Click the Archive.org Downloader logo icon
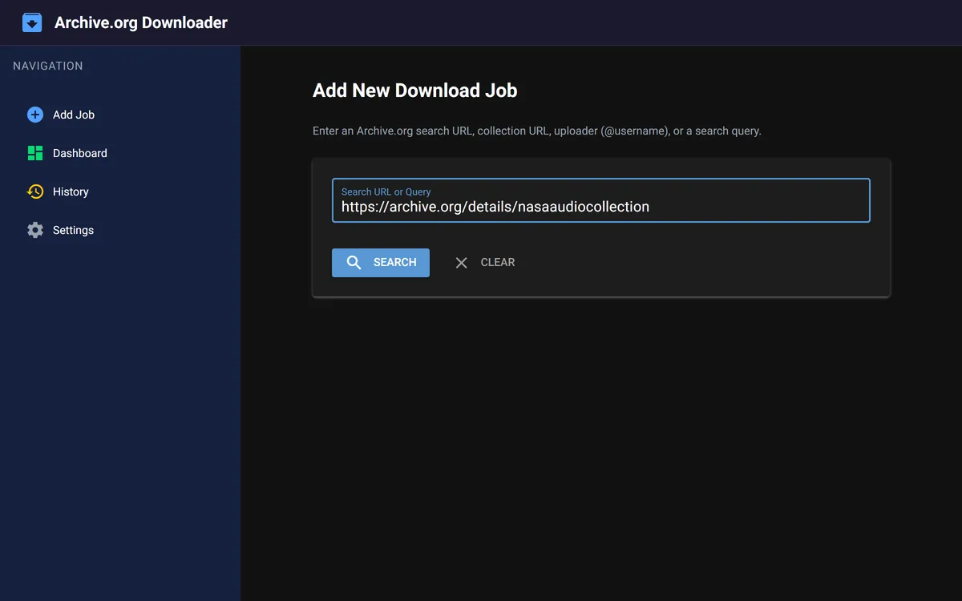Viewport: 962px width, 601px height. tap(32, 22)
